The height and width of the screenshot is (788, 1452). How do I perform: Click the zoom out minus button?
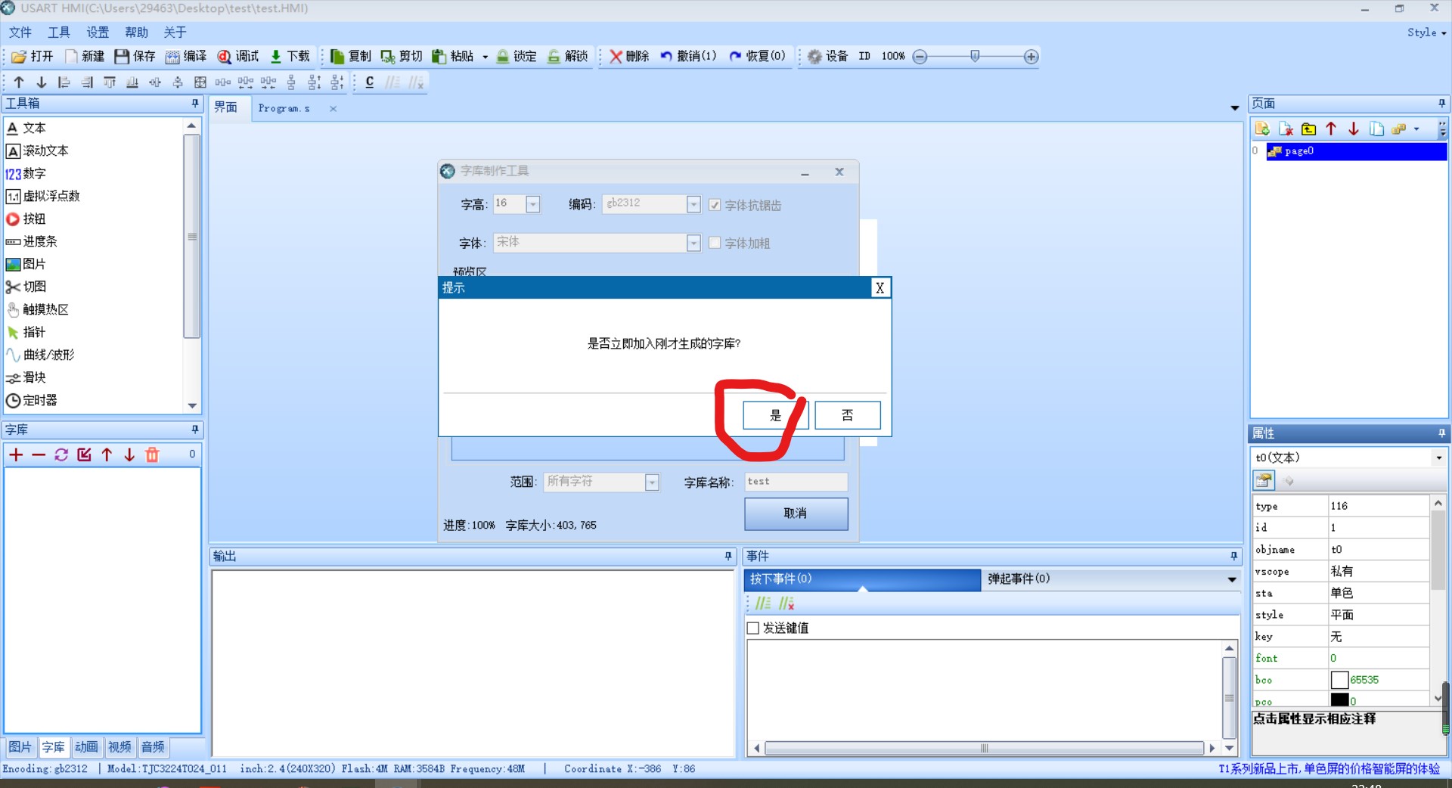click(920, 57)
